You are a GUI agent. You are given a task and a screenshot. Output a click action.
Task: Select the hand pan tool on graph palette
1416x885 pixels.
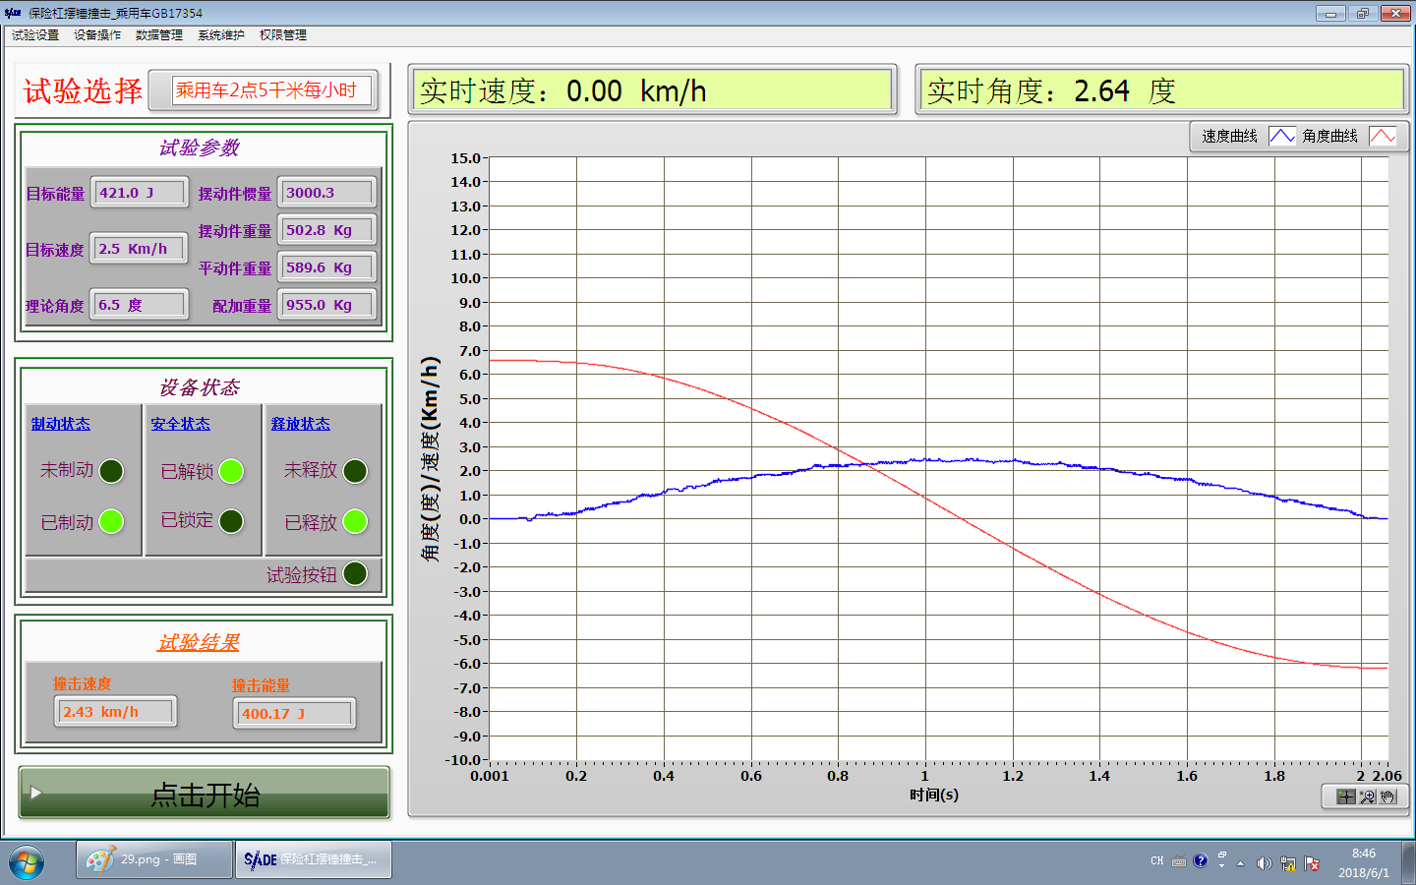click(1387, 796)
